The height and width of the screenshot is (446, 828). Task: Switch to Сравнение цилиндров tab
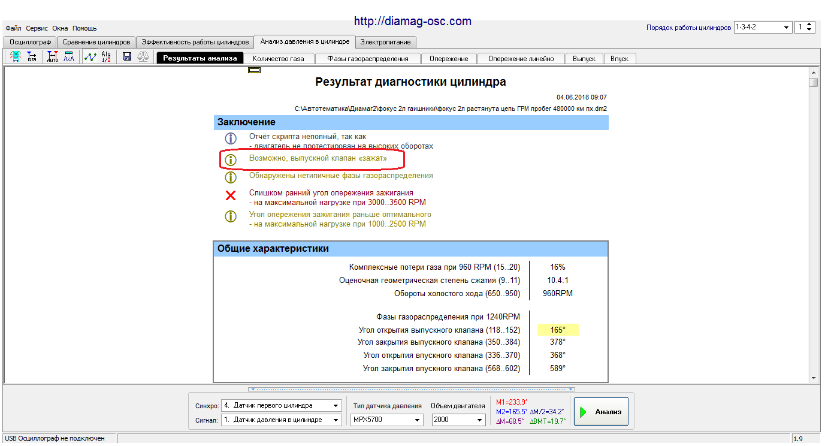point(96,42)
